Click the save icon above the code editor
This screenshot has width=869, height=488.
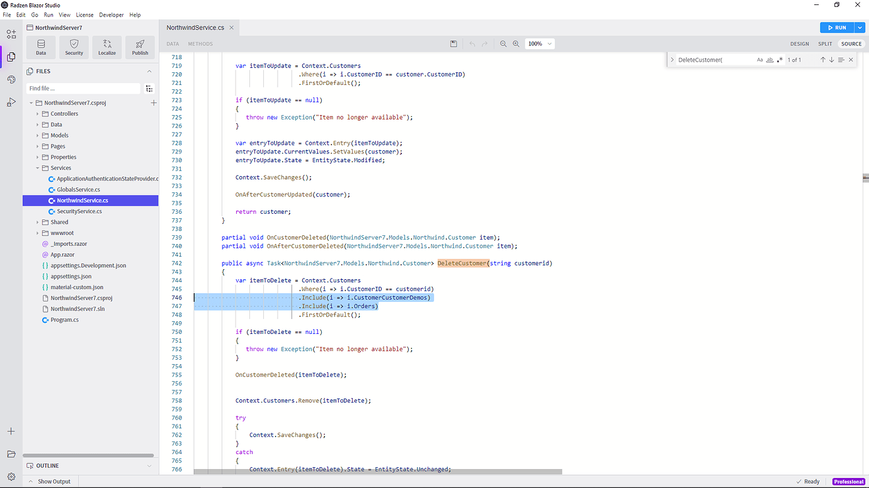click(x=453, y=43)
